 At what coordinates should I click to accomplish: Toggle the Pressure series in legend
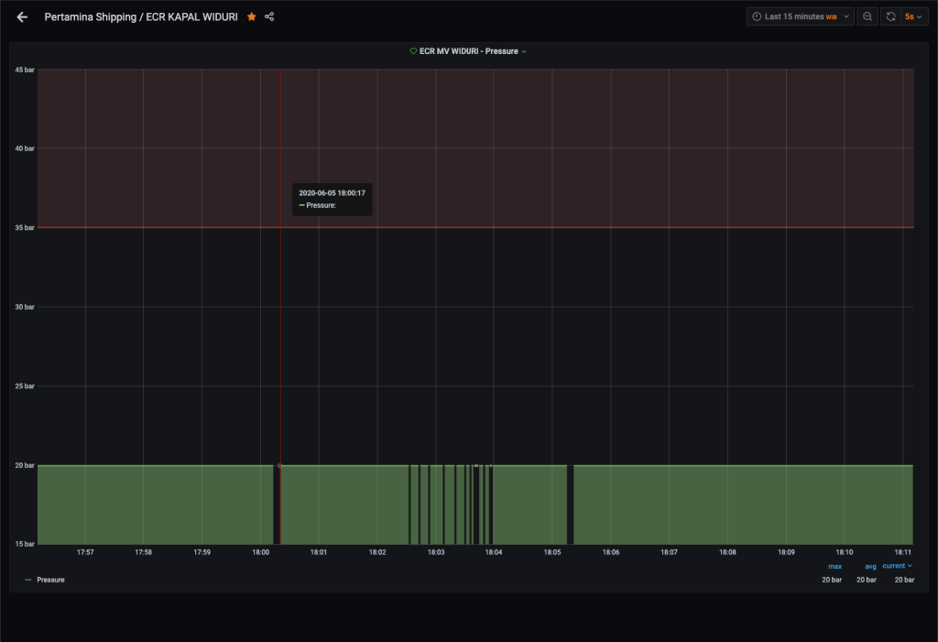pos(51,580)
